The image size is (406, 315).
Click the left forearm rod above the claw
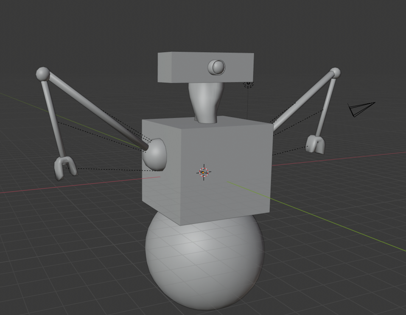click(54, 119)
